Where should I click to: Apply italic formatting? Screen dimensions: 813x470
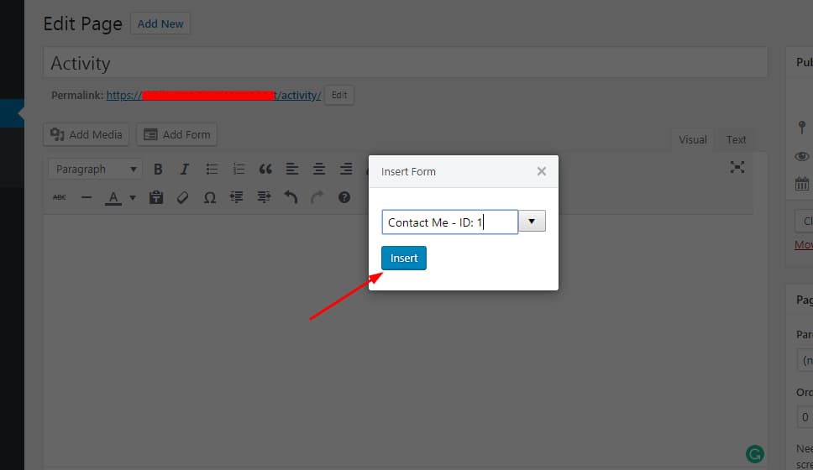coord(184,170)
